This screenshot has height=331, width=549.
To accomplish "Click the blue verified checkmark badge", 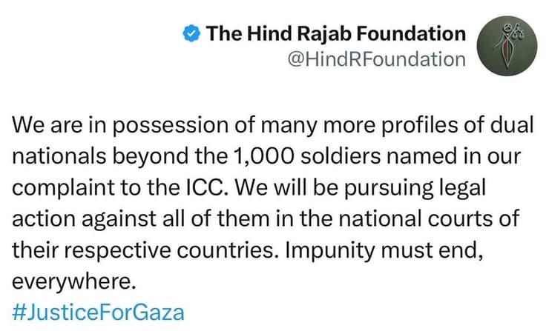I will [191, 33].
